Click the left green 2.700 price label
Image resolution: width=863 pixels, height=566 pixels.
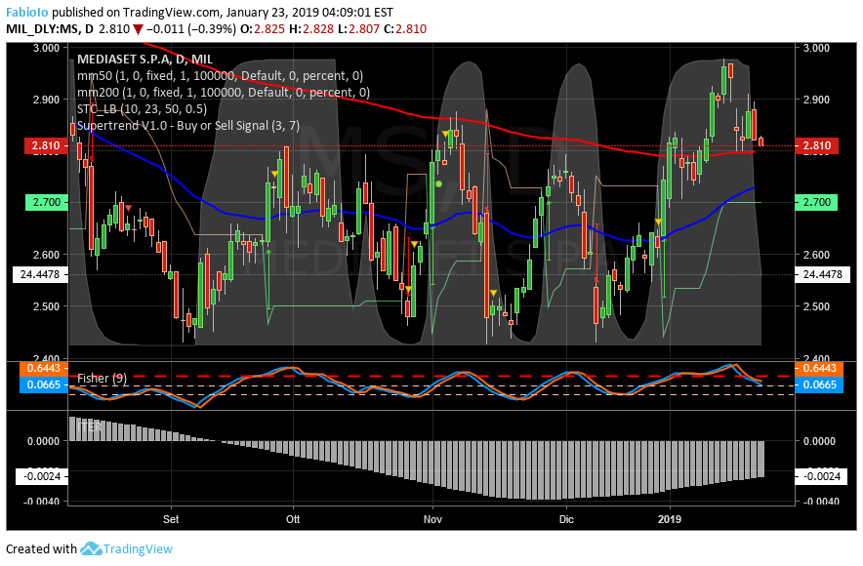point(46,202)
